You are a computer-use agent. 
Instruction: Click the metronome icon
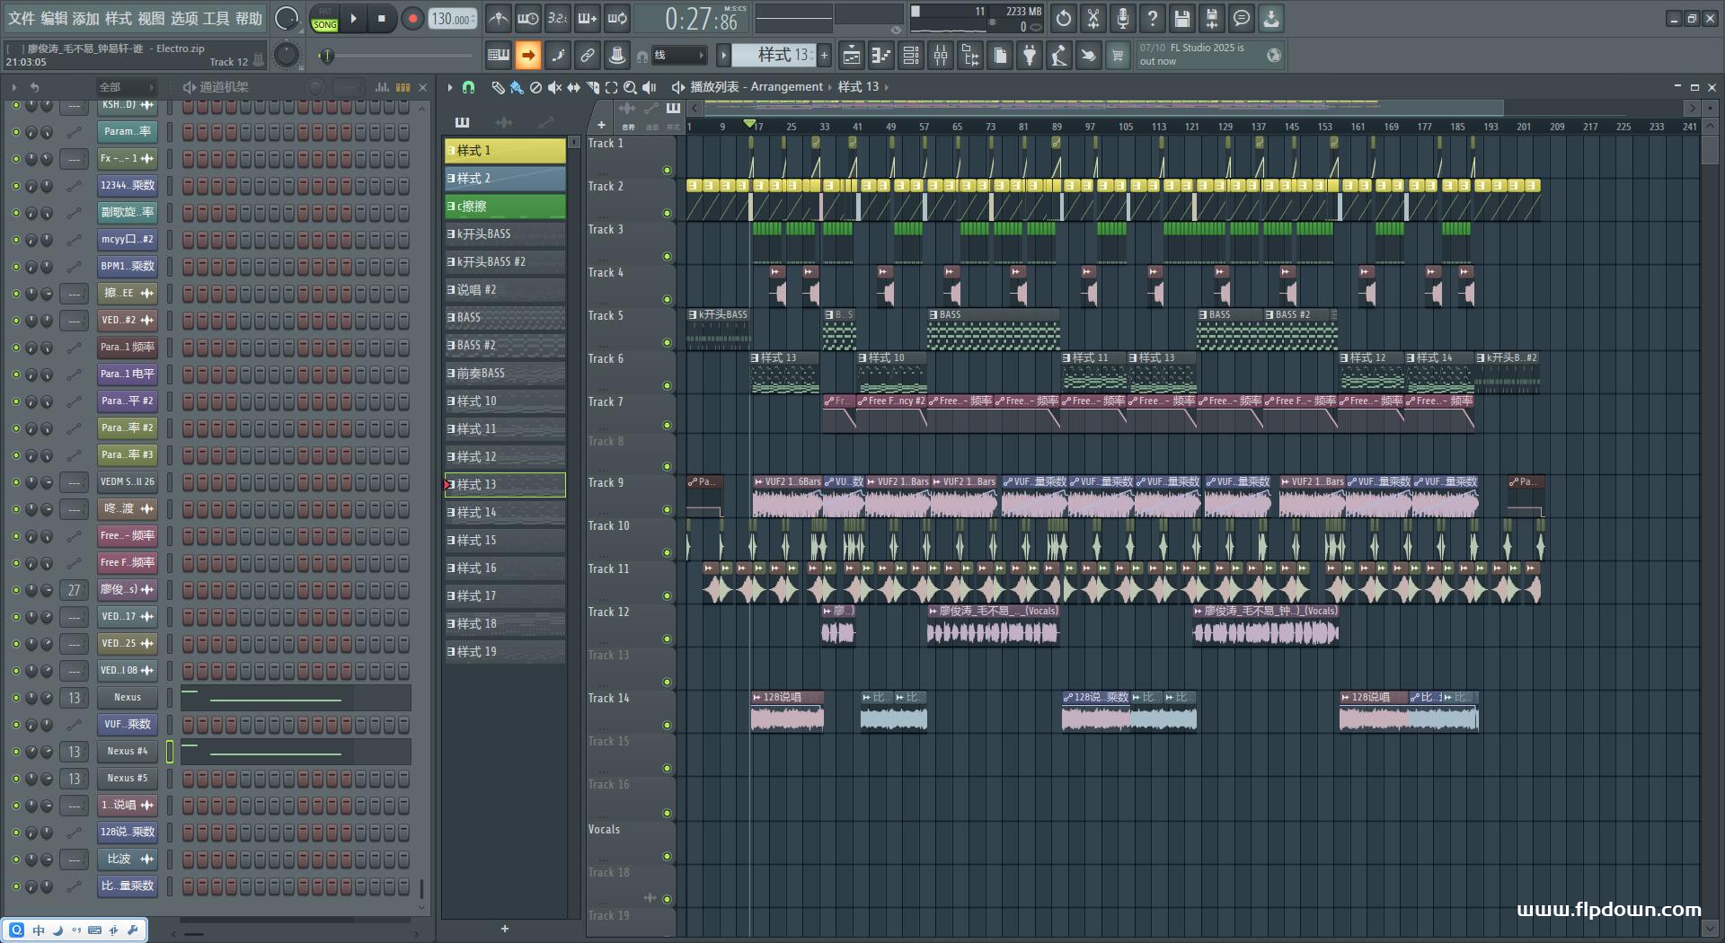[499, 18]
